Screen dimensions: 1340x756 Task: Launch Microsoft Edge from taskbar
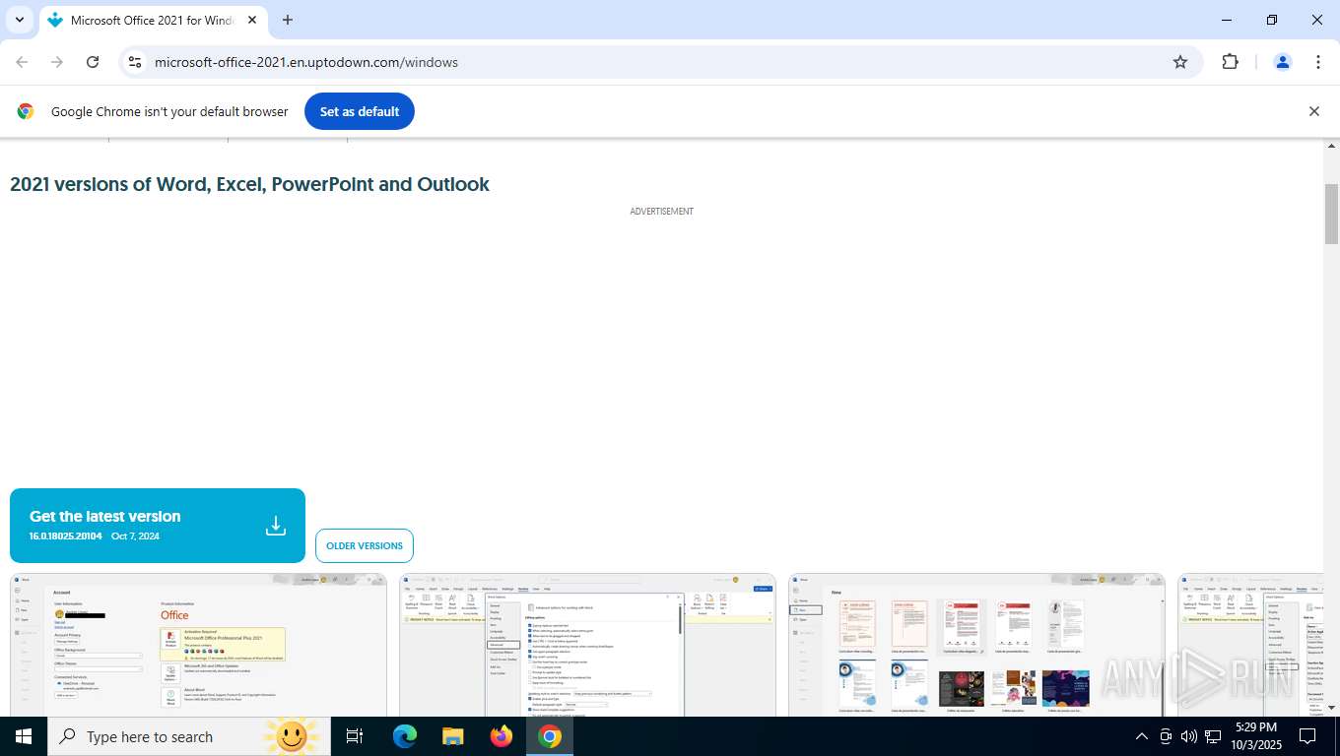pos(405,736)
